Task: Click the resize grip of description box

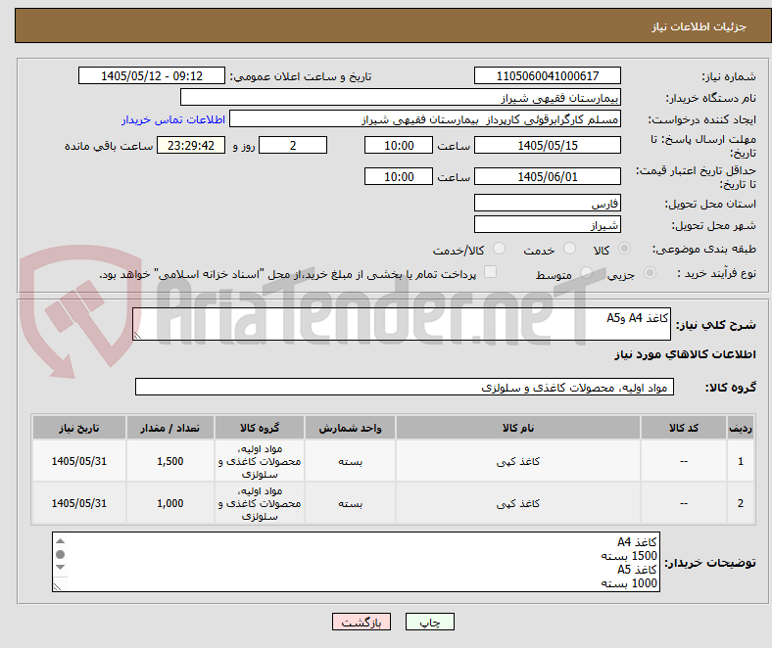Action: pos(137,336)
